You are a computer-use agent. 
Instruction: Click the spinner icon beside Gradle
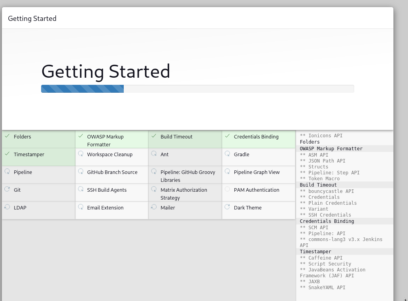pos(227,154)
